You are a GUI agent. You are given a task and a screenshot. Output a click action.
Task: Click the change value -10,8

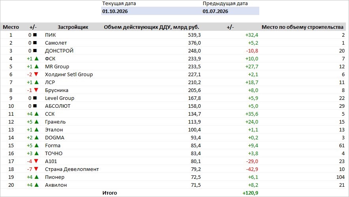tap(252, 51)
